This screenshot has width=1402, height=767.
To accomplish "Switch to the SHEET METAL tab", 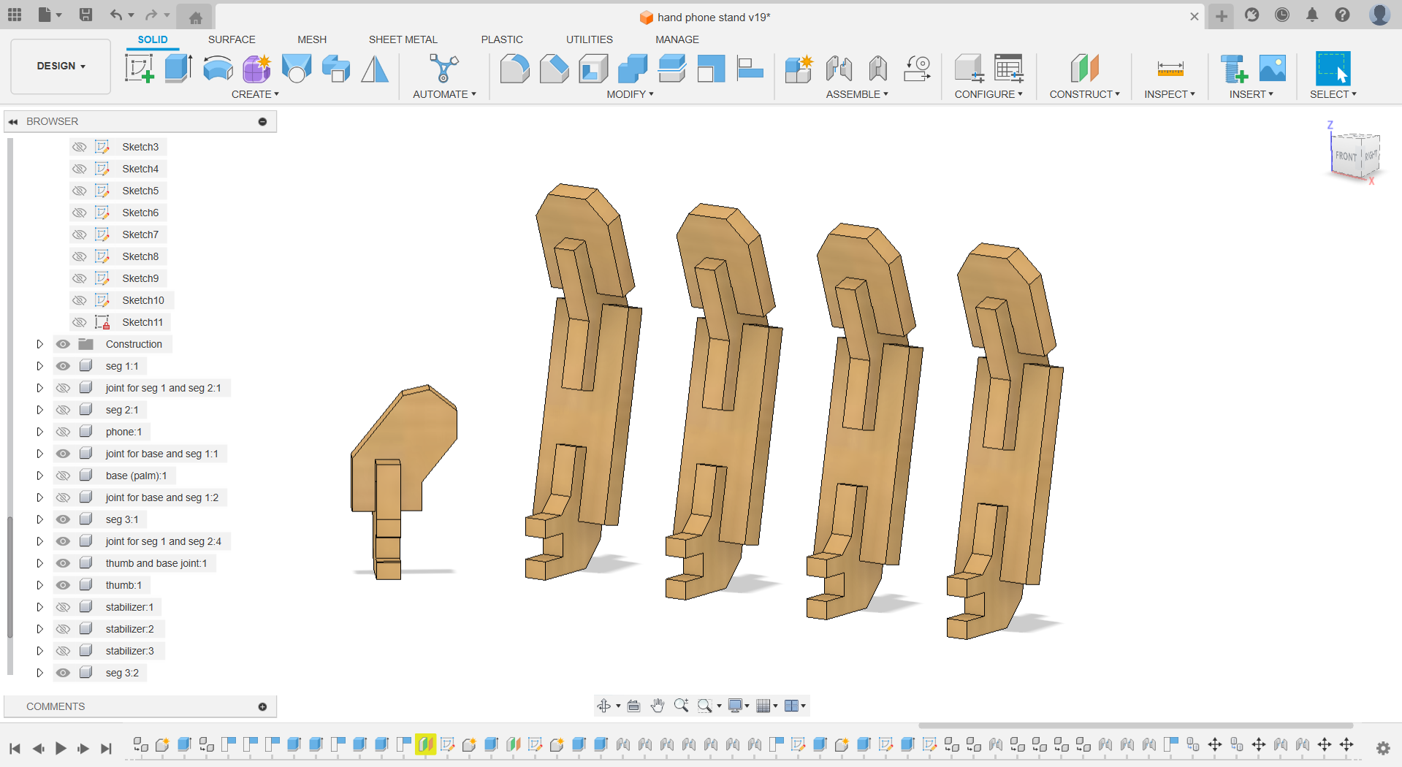I will (x=403, y=39).
